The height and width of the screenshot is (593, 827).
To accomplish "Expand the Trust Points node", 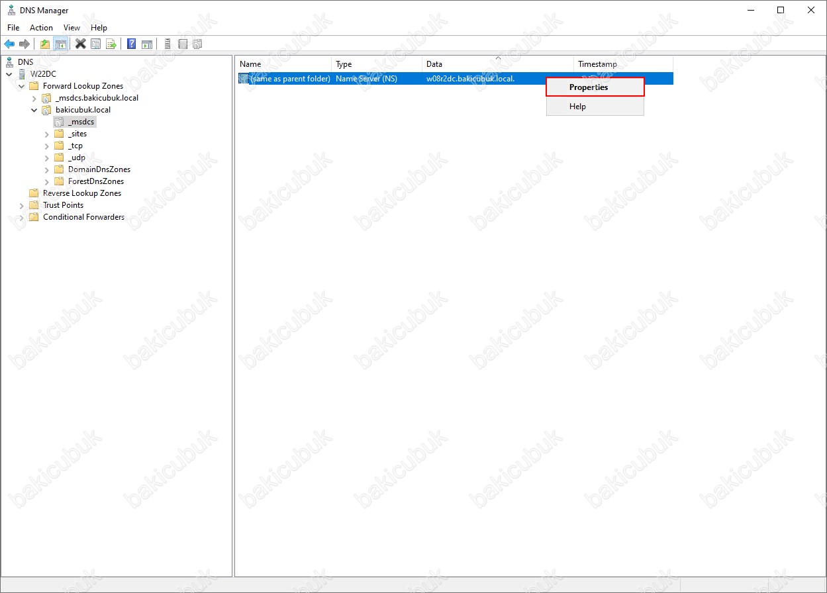I will [x=22, y=205].
